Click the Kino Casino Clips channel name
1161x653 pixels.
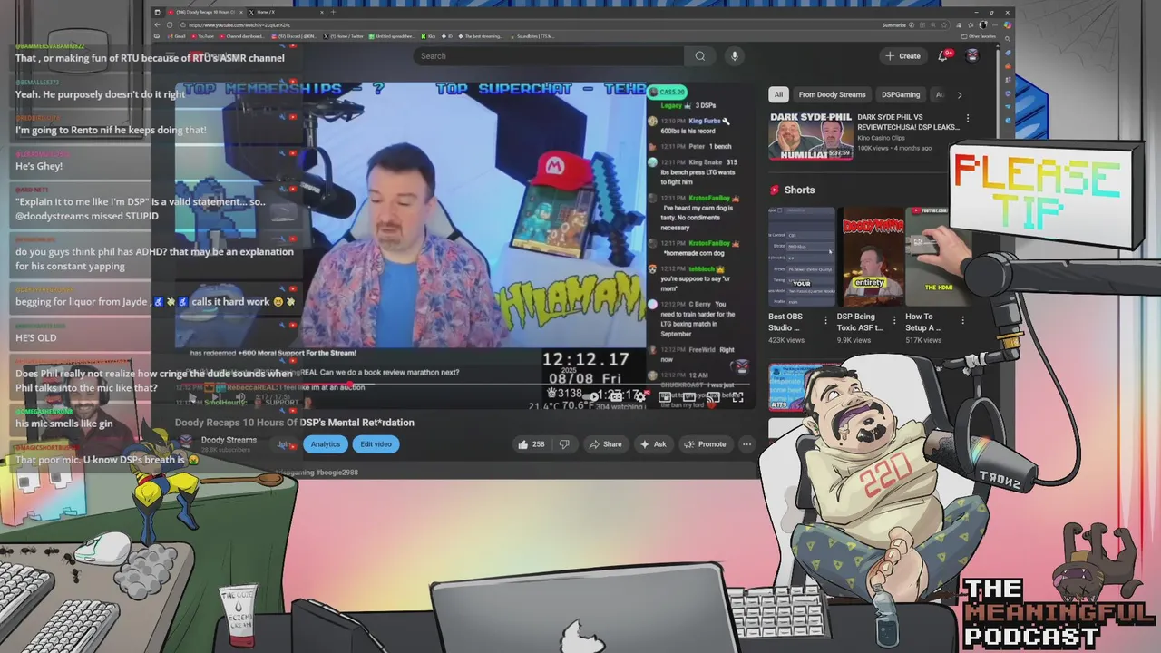pyautogui.click(x=883, y=138)
